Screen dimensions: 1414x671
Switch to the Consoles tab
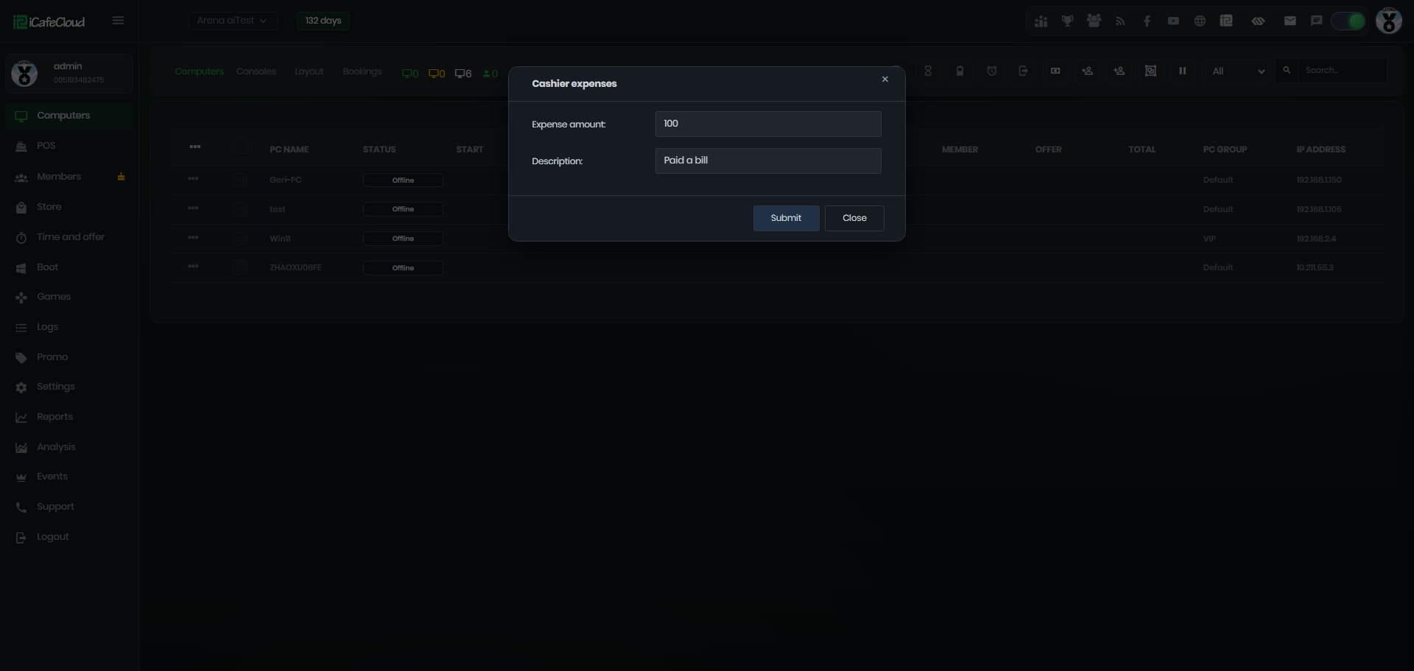(256, 71)
